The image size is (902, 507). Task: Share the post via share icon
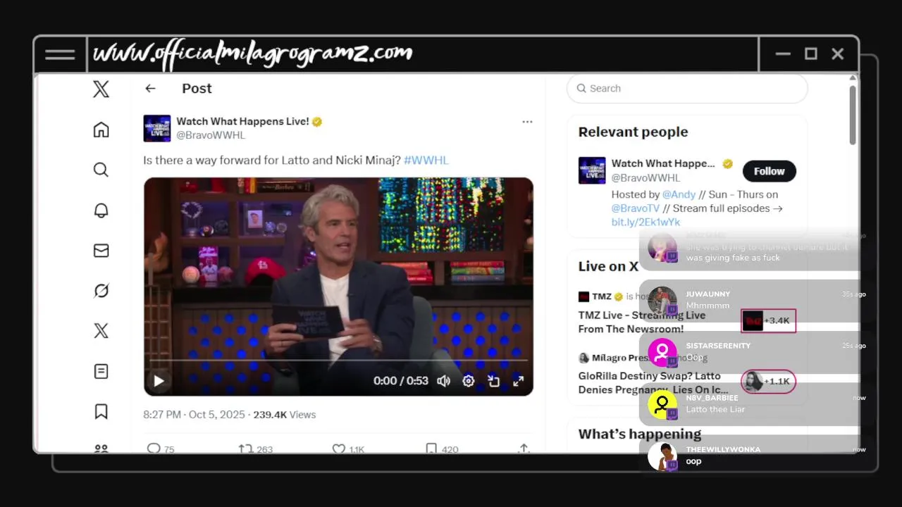tap(524, 449)
